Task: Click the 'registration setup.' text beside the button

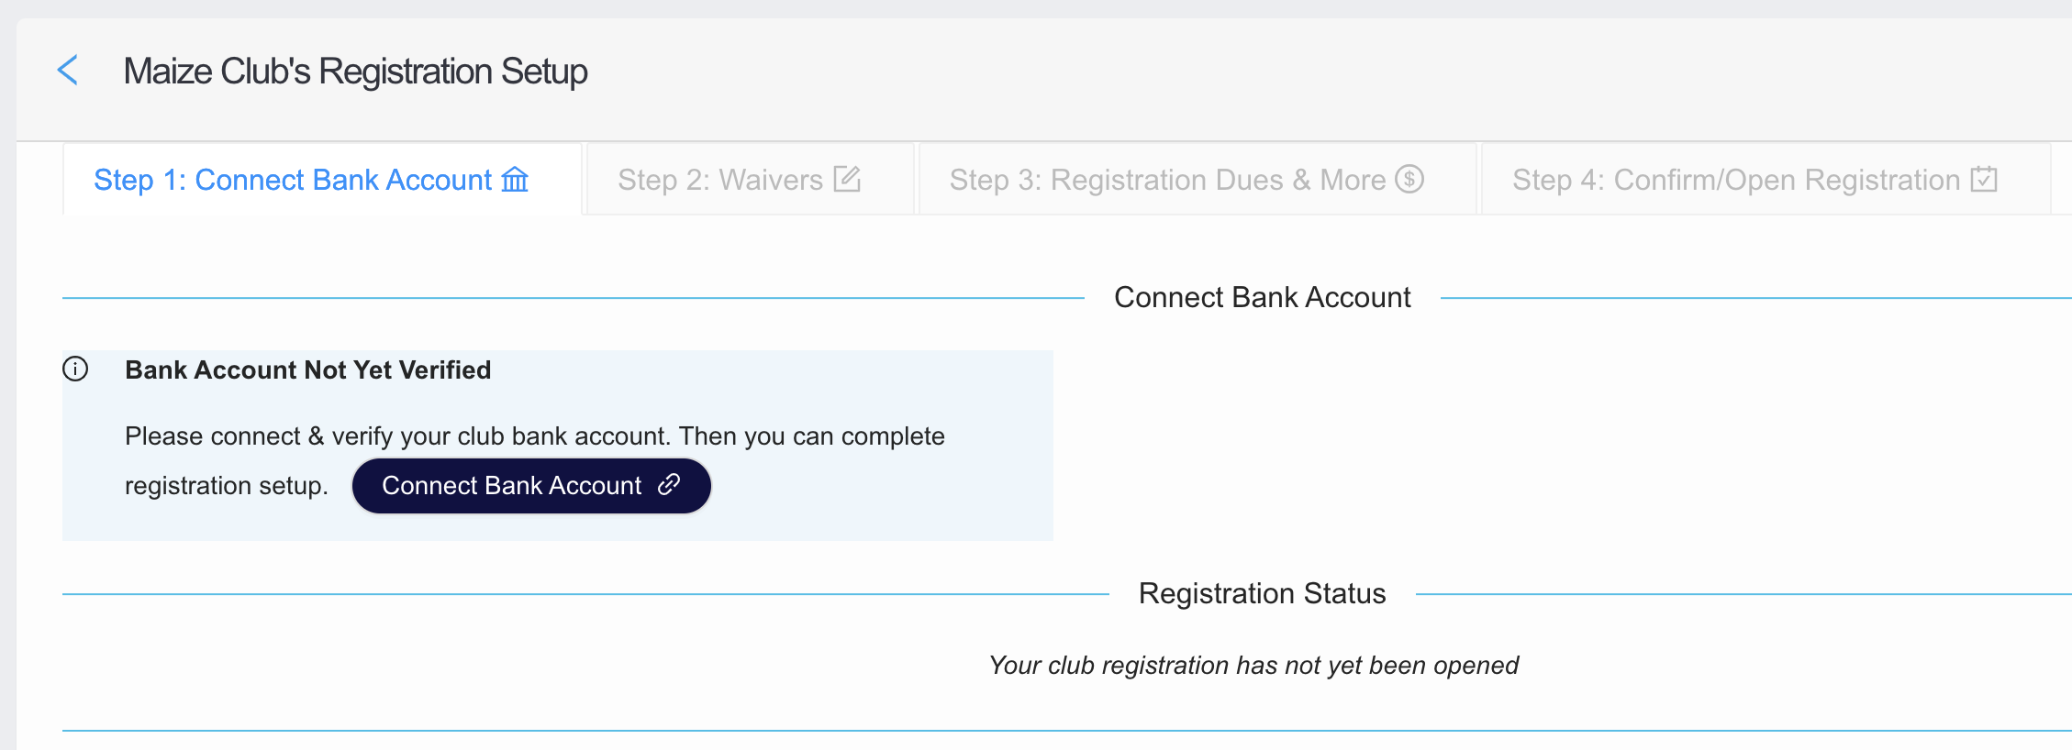Action: click(x=226, y=486)
